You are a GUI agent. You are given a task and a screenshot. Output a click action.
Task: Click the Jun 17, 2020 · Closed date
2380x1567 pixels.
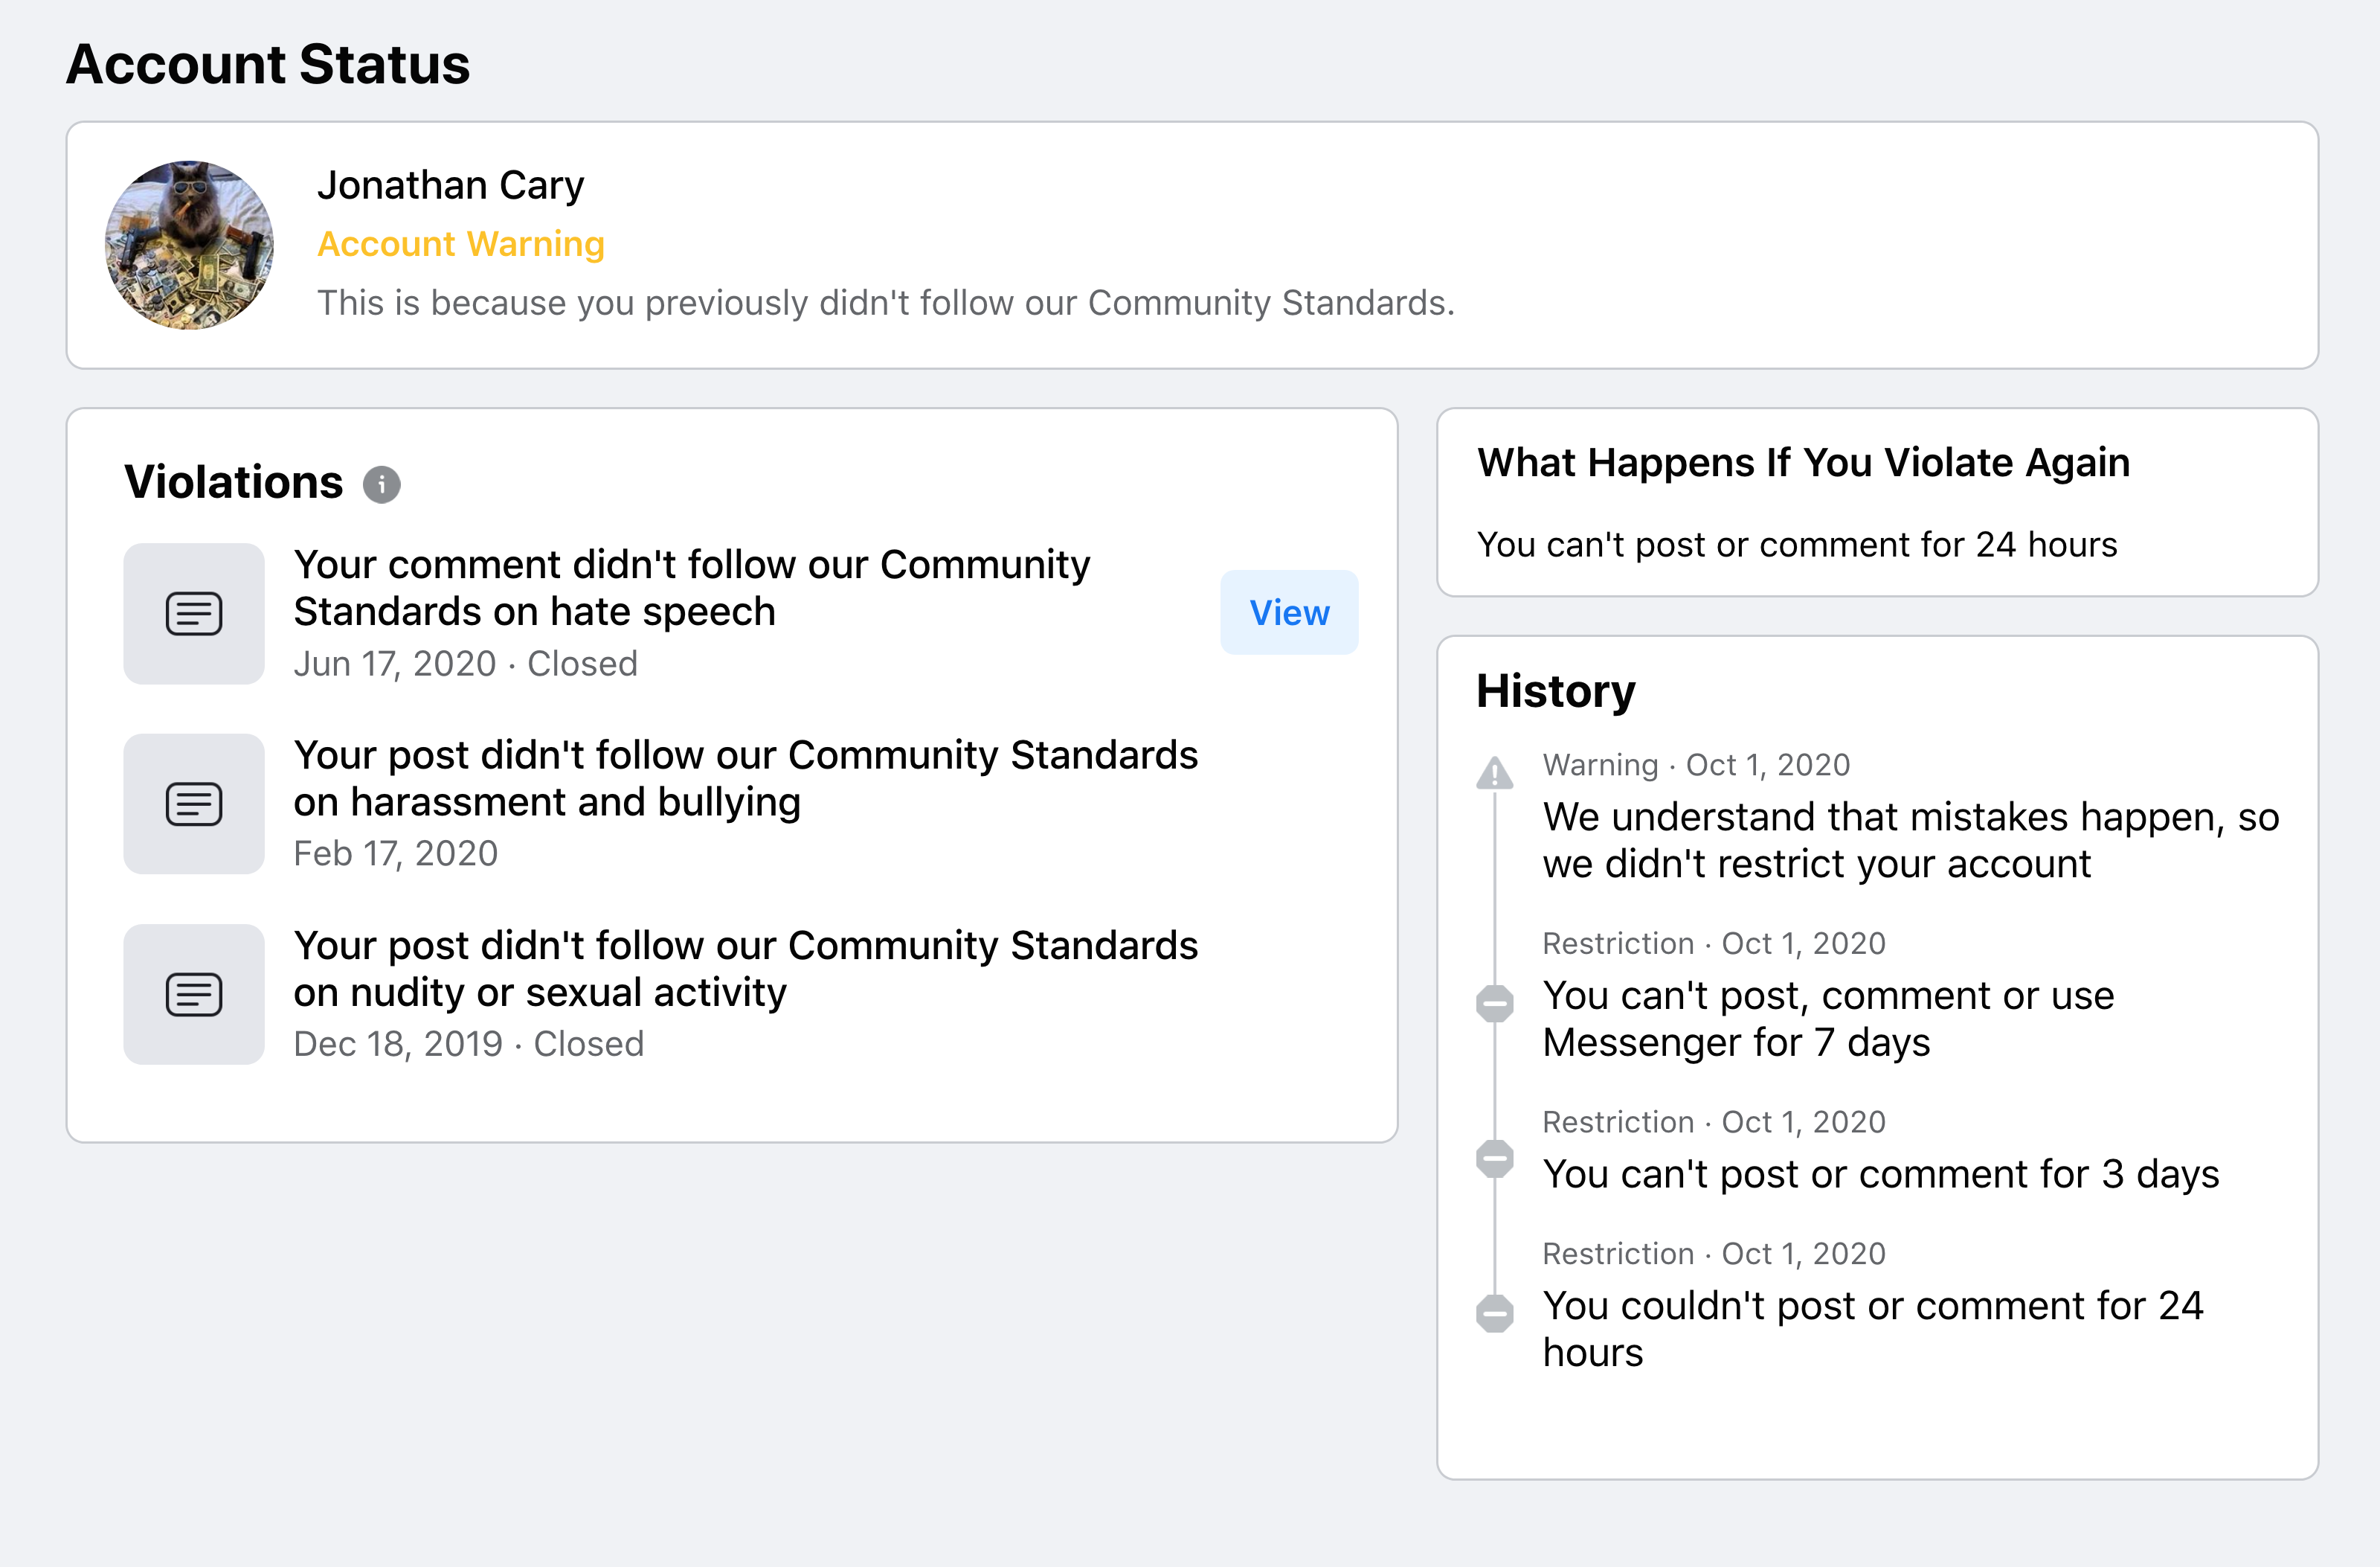pos(466,664)
